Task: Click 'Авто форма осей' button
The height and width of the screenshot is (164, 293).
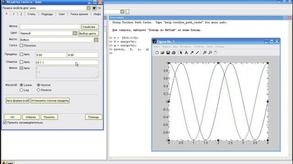Action: pyautogui.click(x=17, y=101)
